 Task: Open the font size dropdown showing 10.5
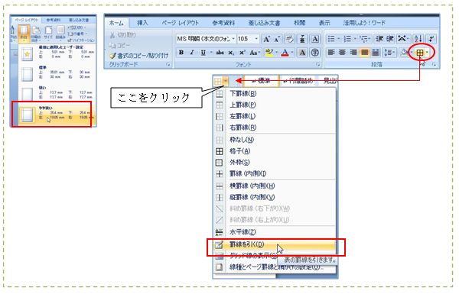tap(256, 39)
